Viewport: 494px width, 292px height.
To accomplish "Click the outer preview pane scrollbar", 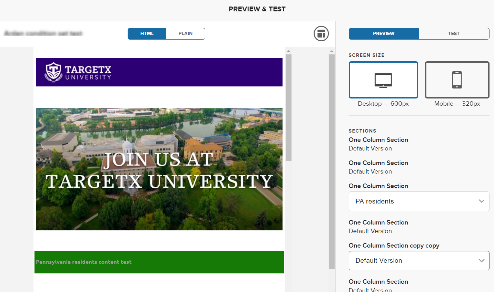I will click(332, 161).
